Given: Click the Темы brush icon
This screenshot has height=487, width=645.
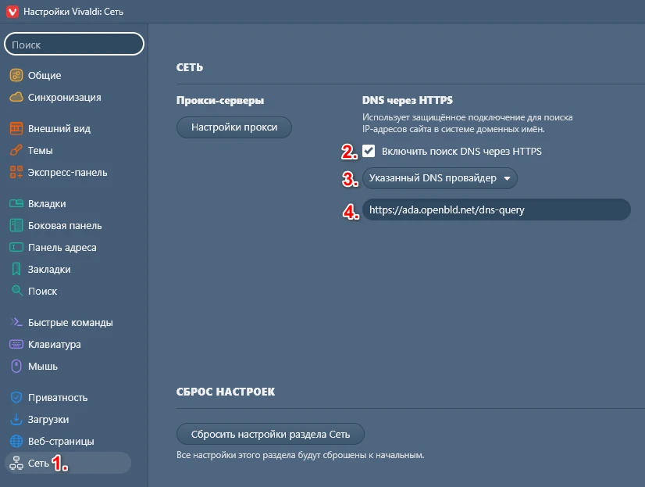Looking at the screenshot, I should pyautogui.click(x=16, y=150).
